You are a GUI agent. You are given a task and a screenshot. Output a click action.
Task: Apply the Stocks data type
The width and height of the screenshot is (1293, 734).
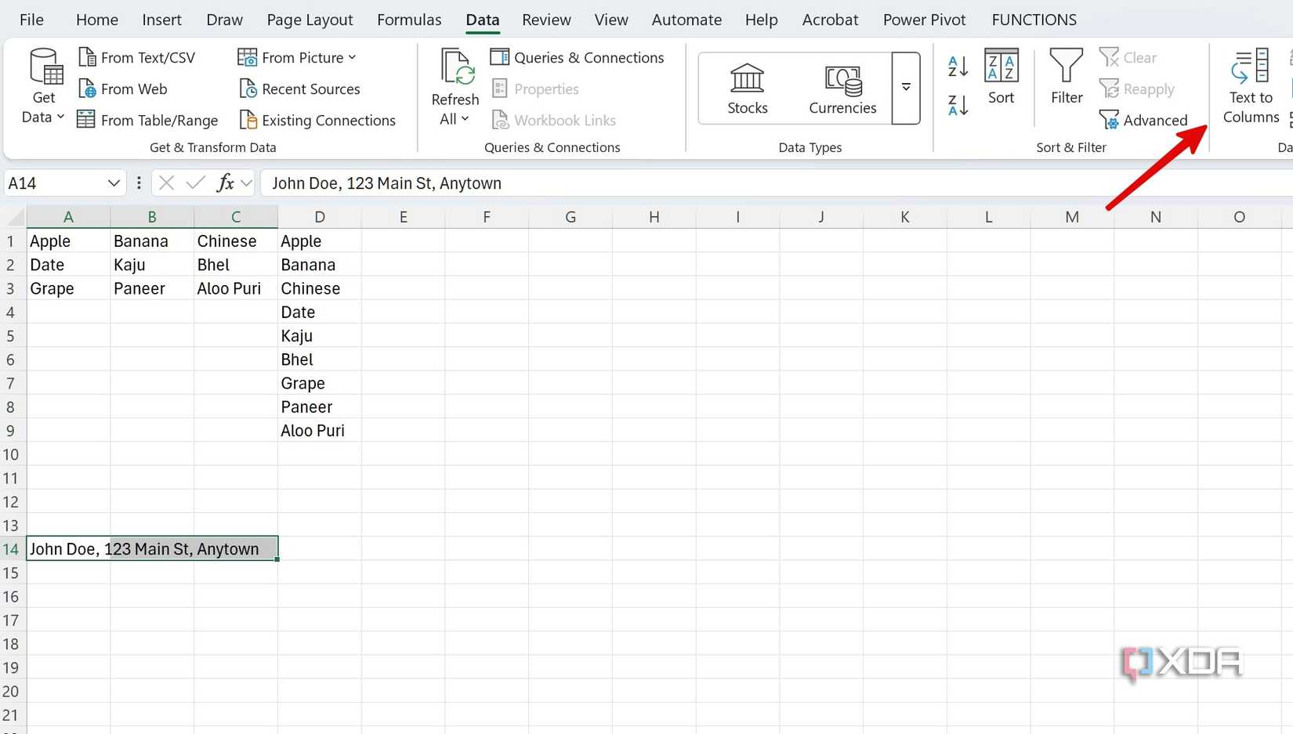point(746,86)
